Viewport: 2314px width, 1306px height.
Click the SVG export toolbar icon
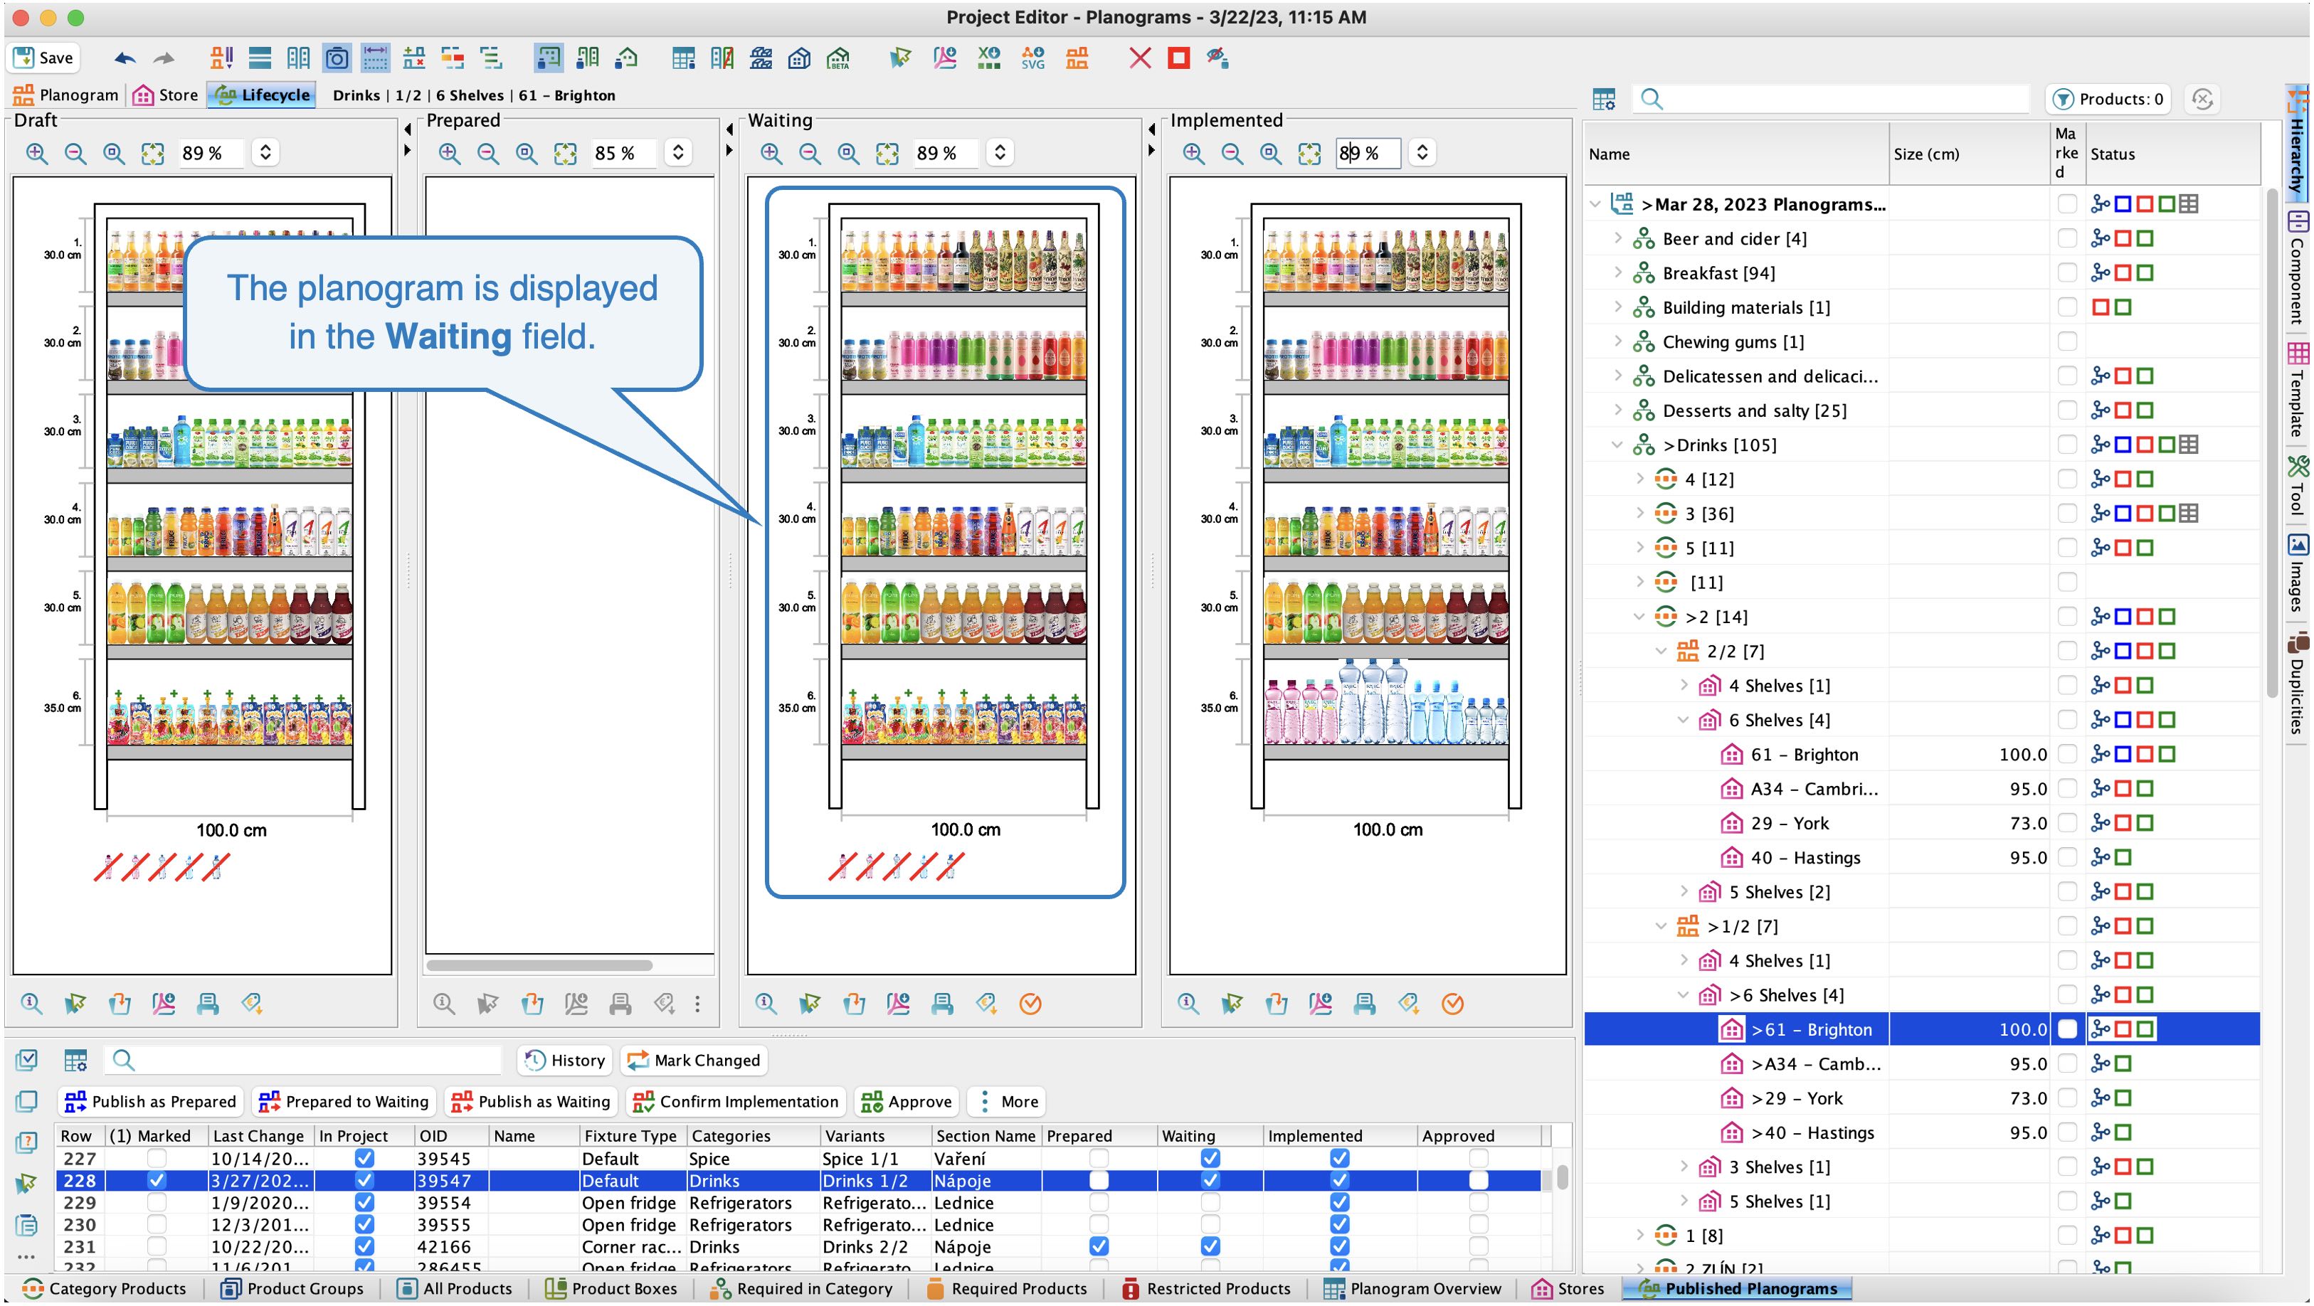coord(1033,58)
